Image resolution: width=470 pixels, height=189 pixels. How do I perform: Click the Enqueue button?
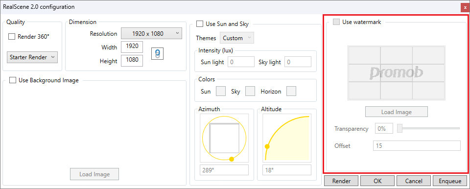pos(450,181)
